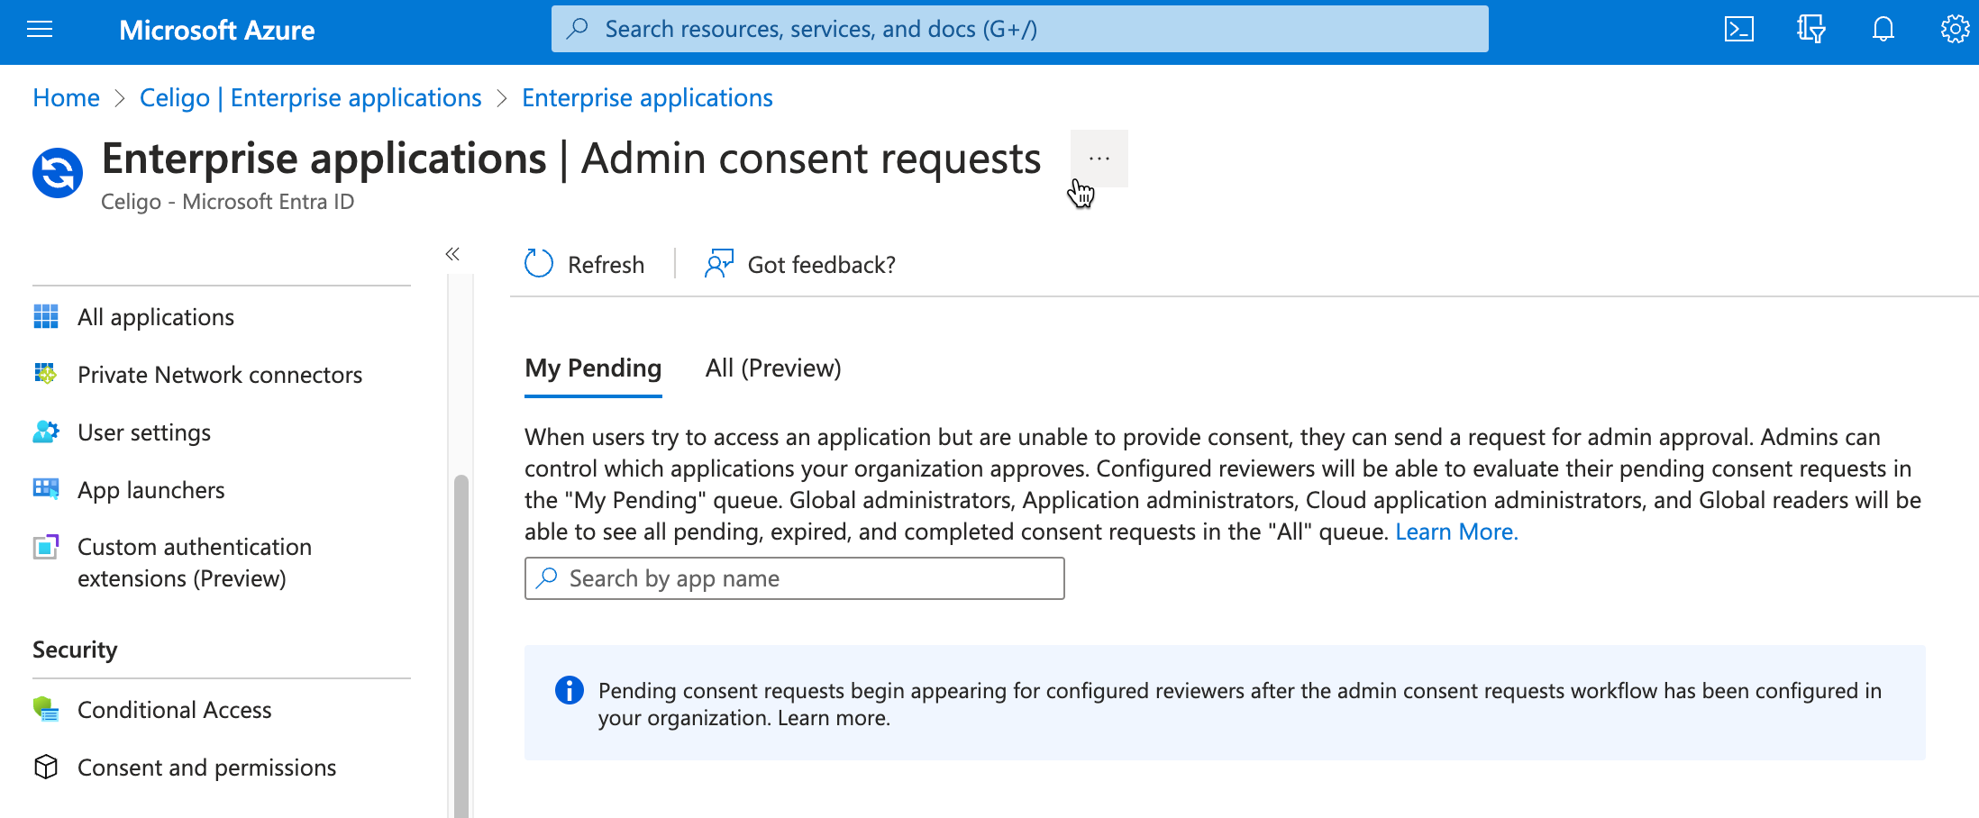Image resolution: width=1979 pixels, height=818 pixels.
Task: Click the Microsoft Azure logo text
Action: coord(216,30)
